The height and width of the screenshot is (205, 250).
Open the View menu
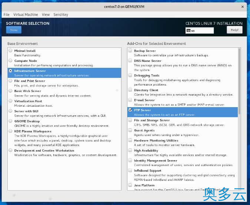click(x=46, y=14)
